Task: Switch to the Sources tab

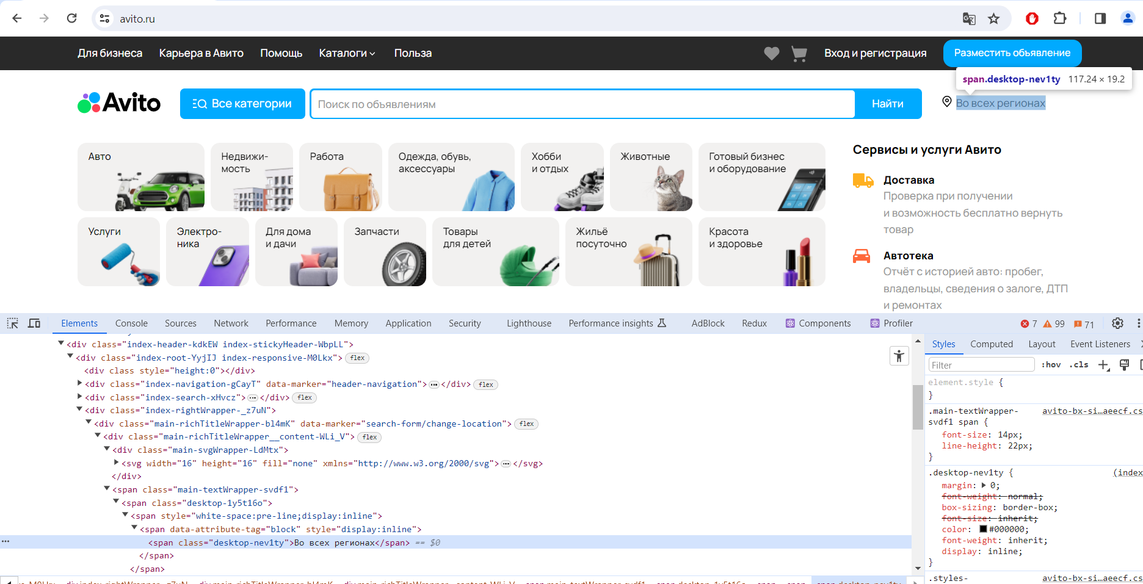Action: (x=181, y=323)
